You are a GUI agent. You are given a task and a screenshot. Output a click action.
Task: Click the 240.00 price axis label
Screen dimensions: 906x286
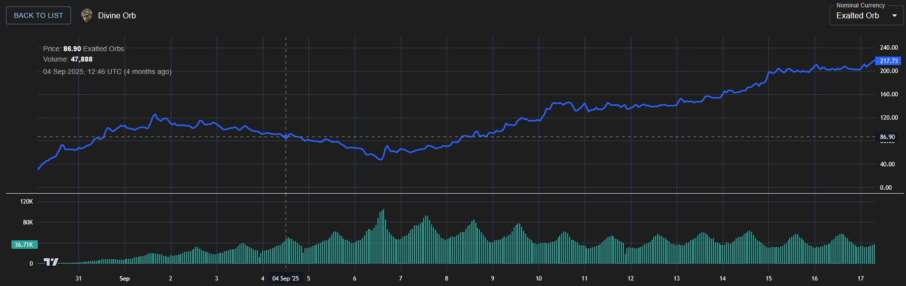click(x=889, y=48)
